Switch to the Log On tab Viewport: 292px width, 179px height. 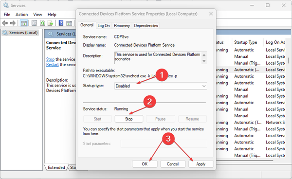(x=104, y=25)
